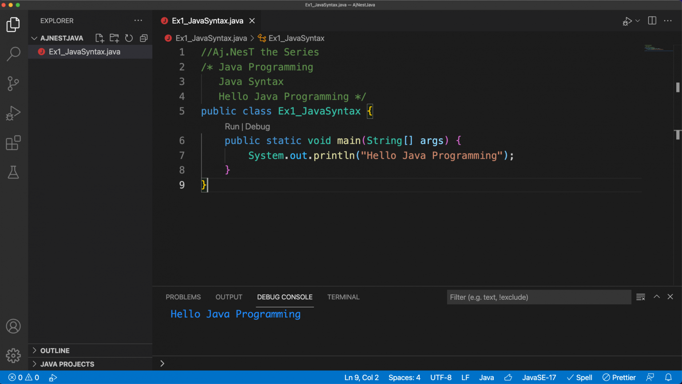Expand the JAVA PROJECTS section
This screenshot has height=384, width=682.
click(67, 364)
